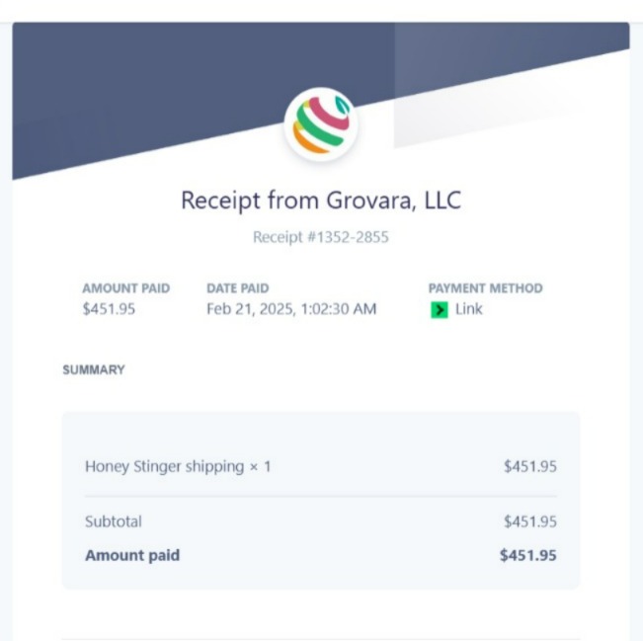Click the Subtotal amount $451.95

(530, 521)
